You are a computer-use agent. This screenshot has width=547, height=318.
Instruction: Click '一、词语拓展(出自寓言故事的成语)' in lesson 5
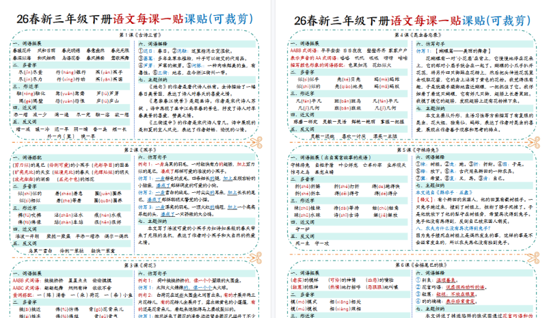(x=331, y=157)
